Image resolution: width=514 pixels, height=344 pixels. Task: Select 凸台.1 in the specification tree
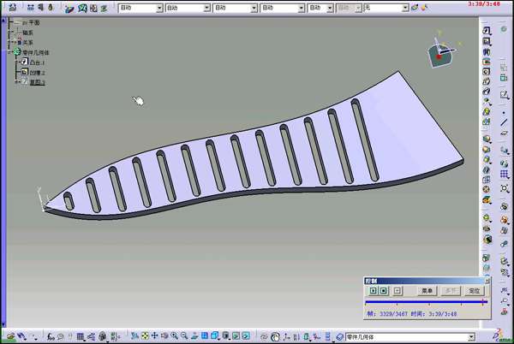(38, 62)
